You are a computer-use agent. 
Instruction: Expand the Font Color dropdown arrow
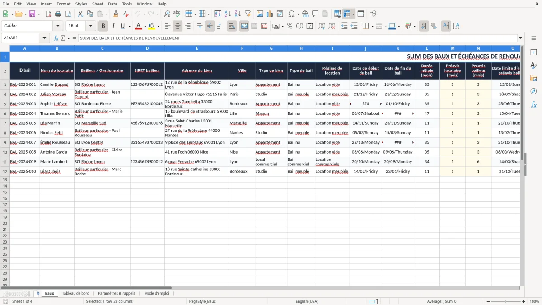pos(145,26)
